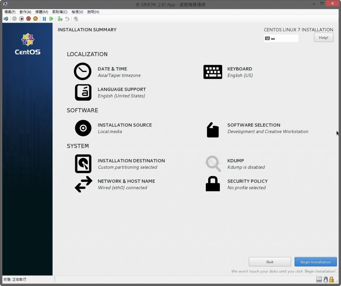Click the greyed-out enhanced session icon
Screen dimensions: 341x286
coord(76,19)
